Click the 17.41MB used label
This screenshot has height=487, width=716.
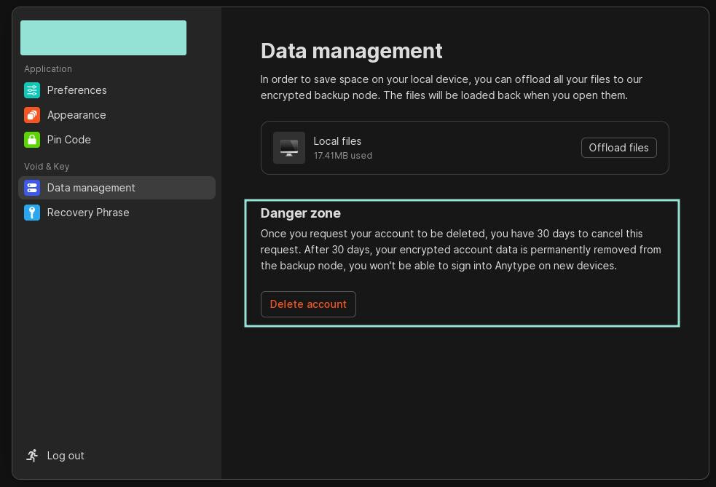pyautogui.click(x=342, y=156)
